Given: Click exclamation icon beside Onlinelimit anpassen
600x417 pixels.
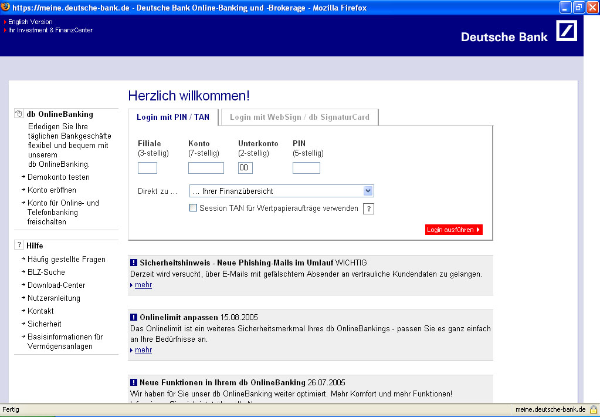Looking at the screenshot, I should 134,317.
